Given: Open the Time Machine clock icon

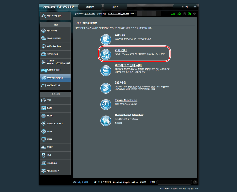Looking at the screenshot, I should (106, 105).
